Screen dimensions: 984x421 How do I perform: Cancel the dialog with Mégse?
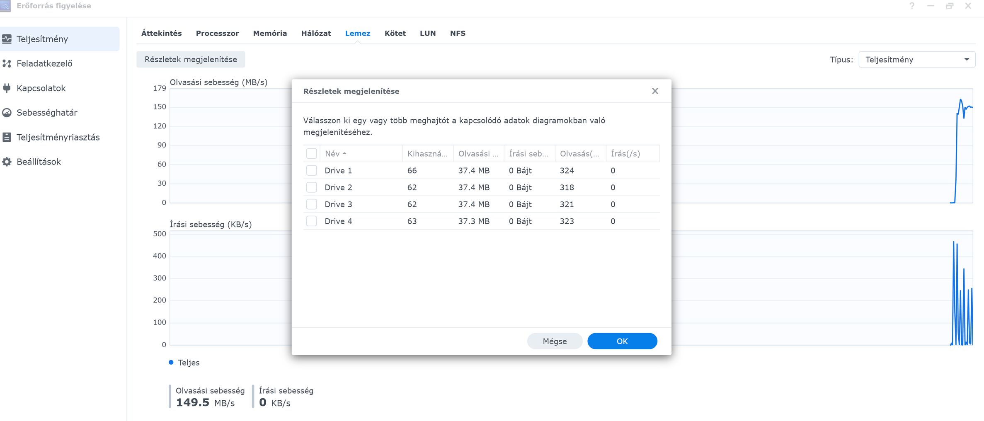[555, 341]
